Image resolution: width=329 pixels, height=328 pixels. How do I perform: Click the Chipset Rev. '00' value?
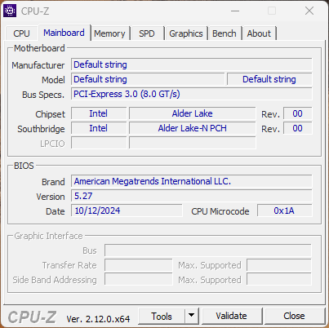(298, 113)
